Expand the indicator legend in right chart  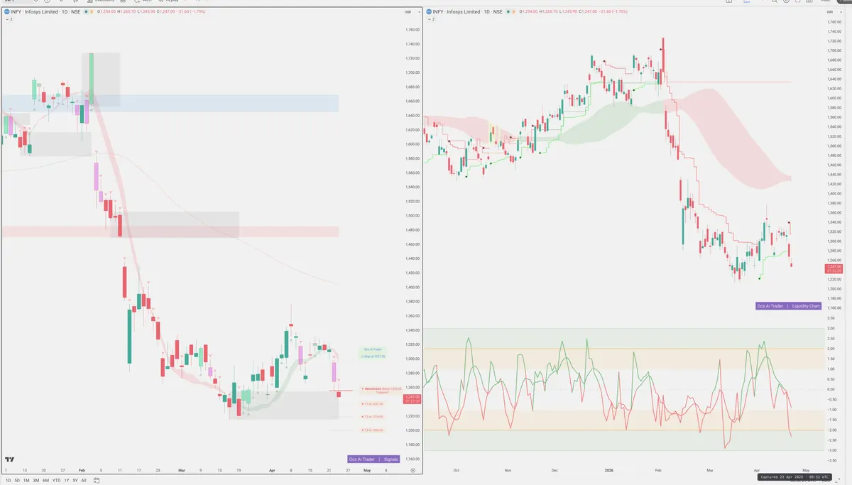click(x=431, y=19)
